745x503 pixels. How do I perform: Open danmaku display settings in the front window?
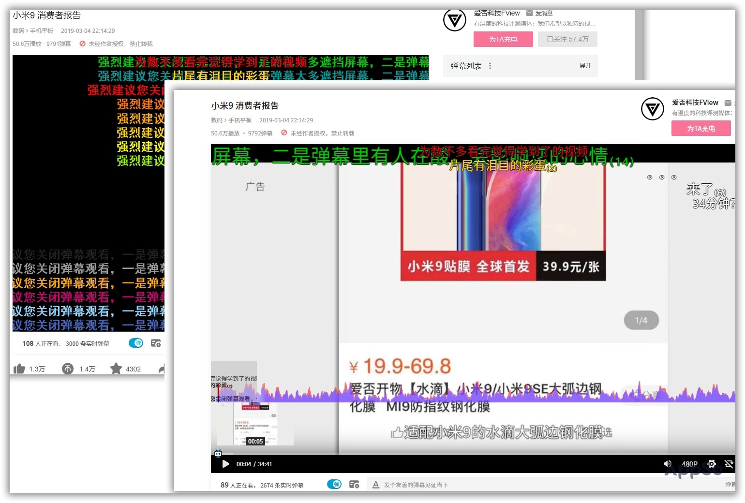(354, 484)
